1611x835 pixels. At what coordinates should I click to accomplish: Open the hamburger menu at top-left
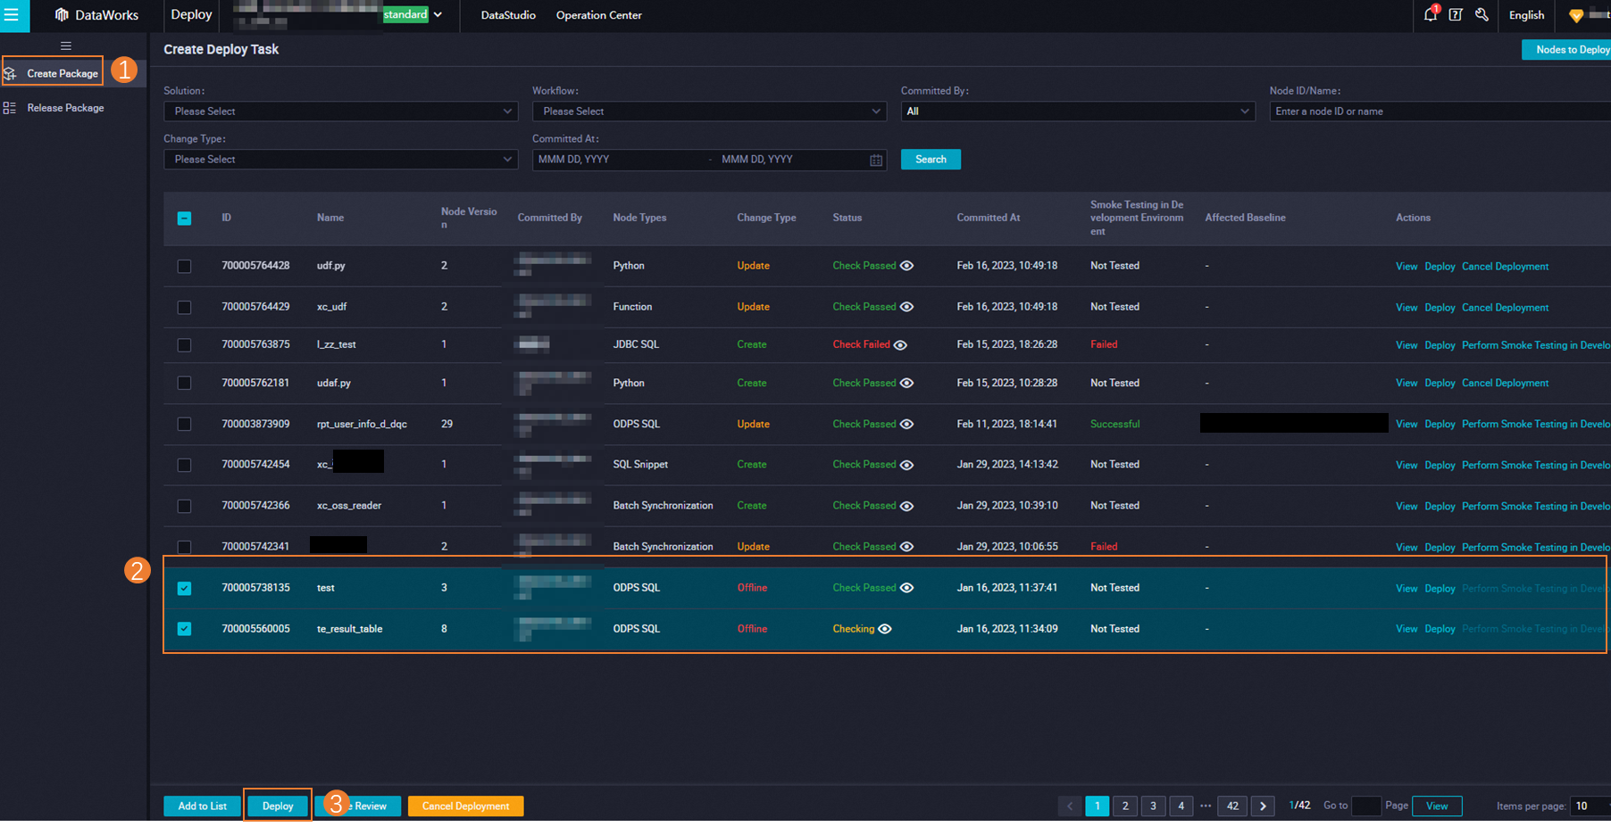pos(12,15)
